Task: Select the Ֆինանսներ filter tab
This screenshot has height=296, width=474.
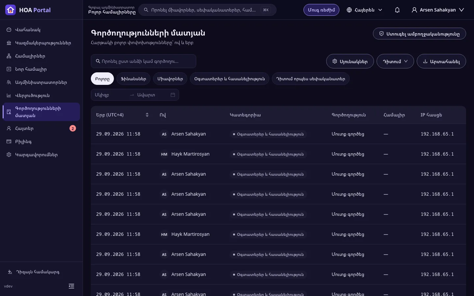Action: click(133, 79)
